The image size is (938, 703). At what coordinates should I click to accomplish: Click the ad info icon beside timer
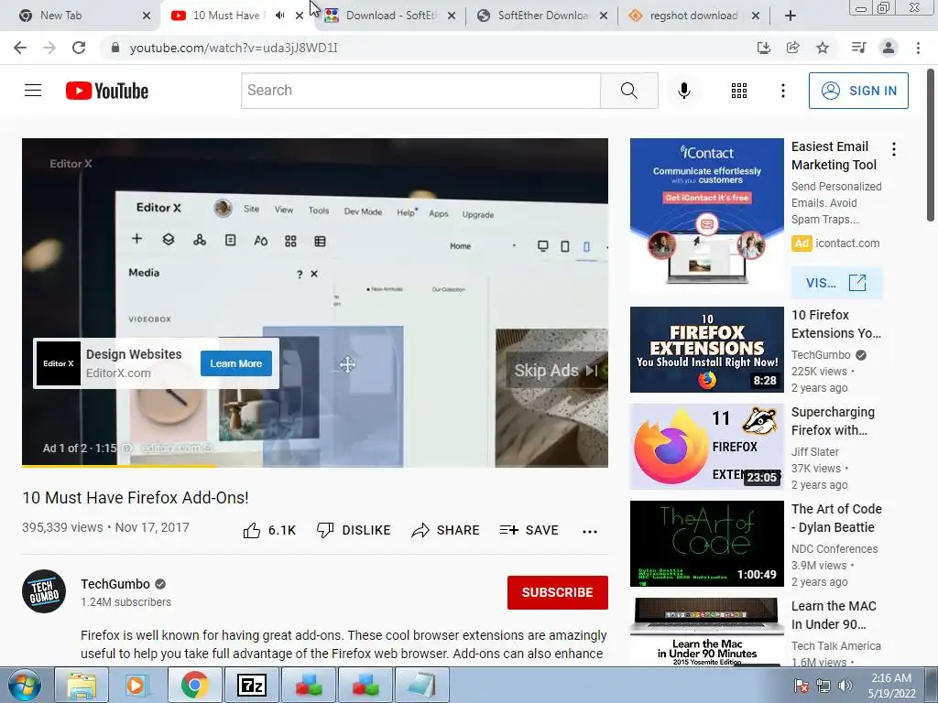[126, 449]
